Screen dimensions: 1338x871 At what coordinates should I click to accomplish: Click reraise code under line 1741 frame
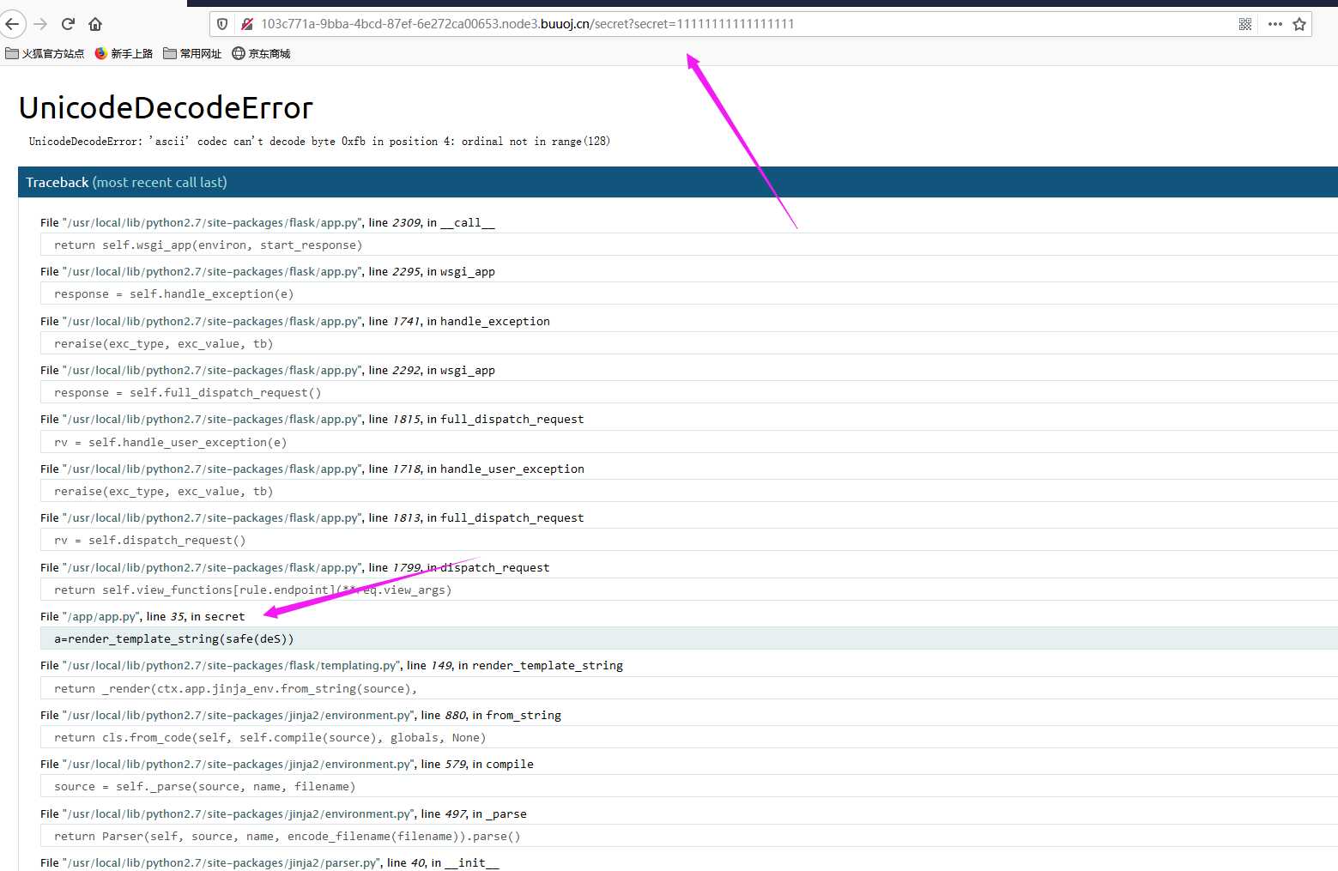(689, 344)
